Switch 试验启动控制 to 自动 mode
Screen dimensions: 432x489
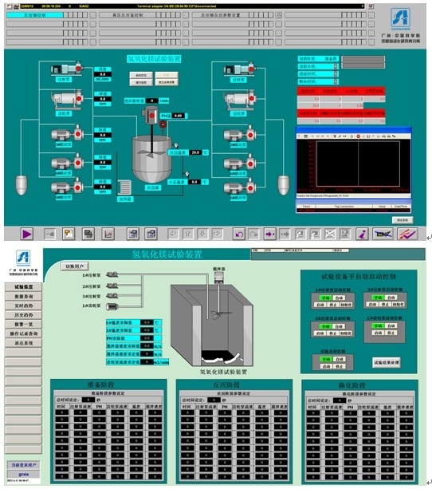pyautogui.click(x=340, y=359)
